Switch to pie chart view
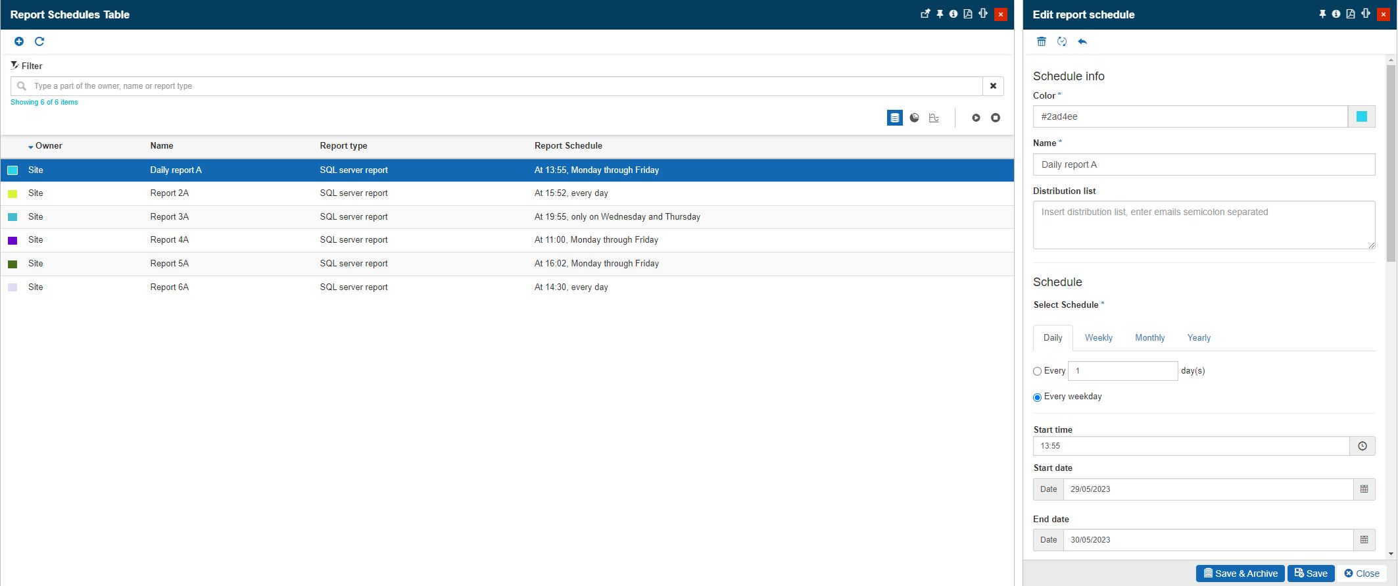This screenshot has height=586, width=1398. click(x=914, y=118)
